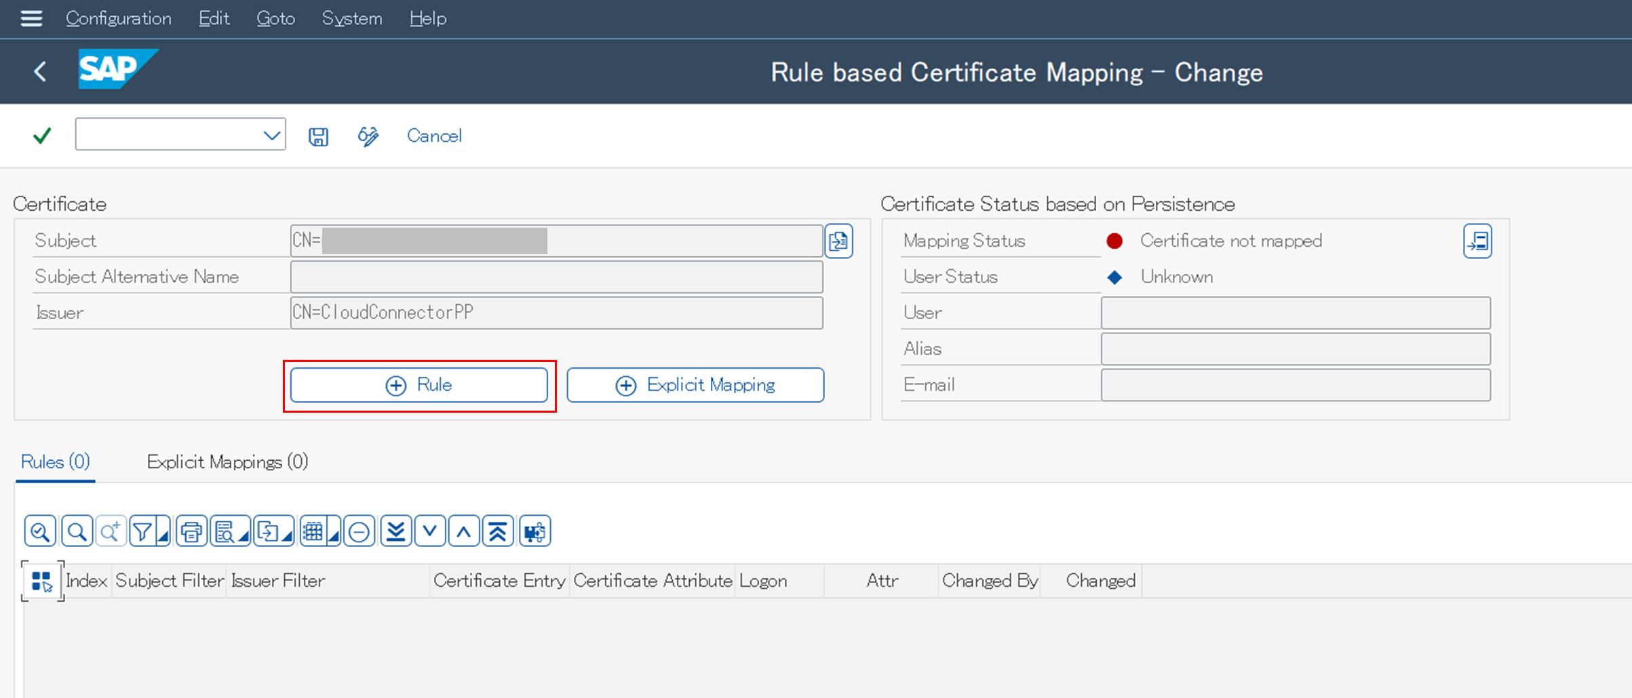Viewport: 1632px width, 698px height.
Task: Click the Subject Filter column header
Action: [170, 581]
